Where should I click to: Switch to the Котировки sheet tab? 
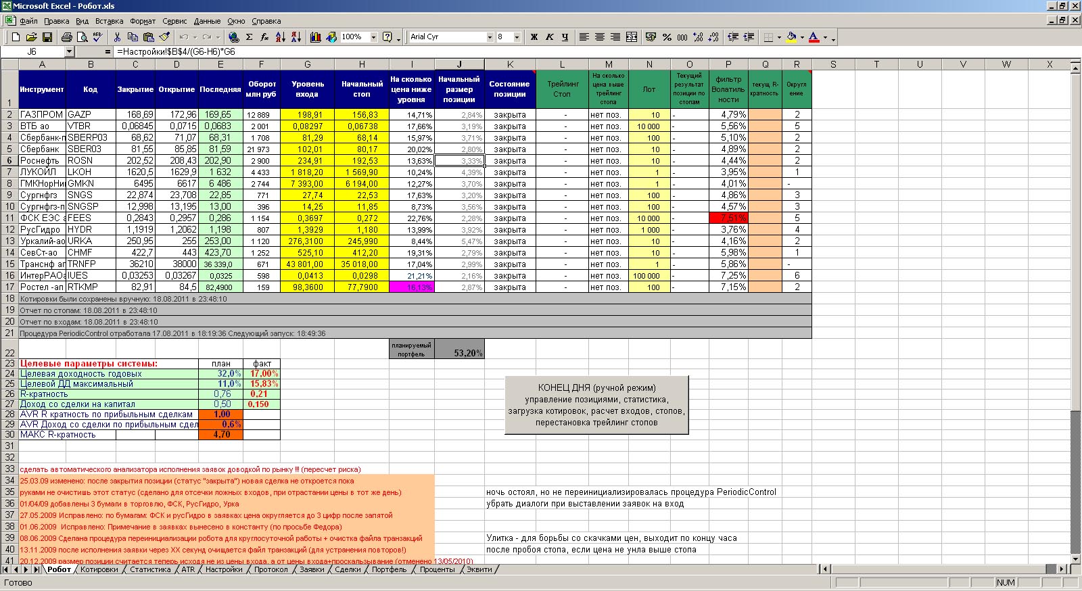click(x=99, y=569)
